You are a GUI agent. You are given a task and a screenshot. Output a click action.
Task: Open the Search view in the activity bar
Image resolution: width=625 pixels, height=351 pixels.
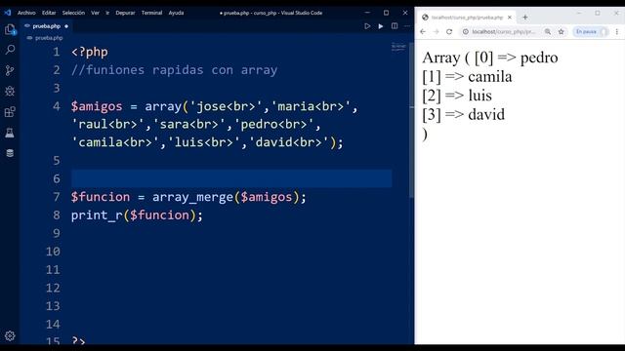click(10, 50)
